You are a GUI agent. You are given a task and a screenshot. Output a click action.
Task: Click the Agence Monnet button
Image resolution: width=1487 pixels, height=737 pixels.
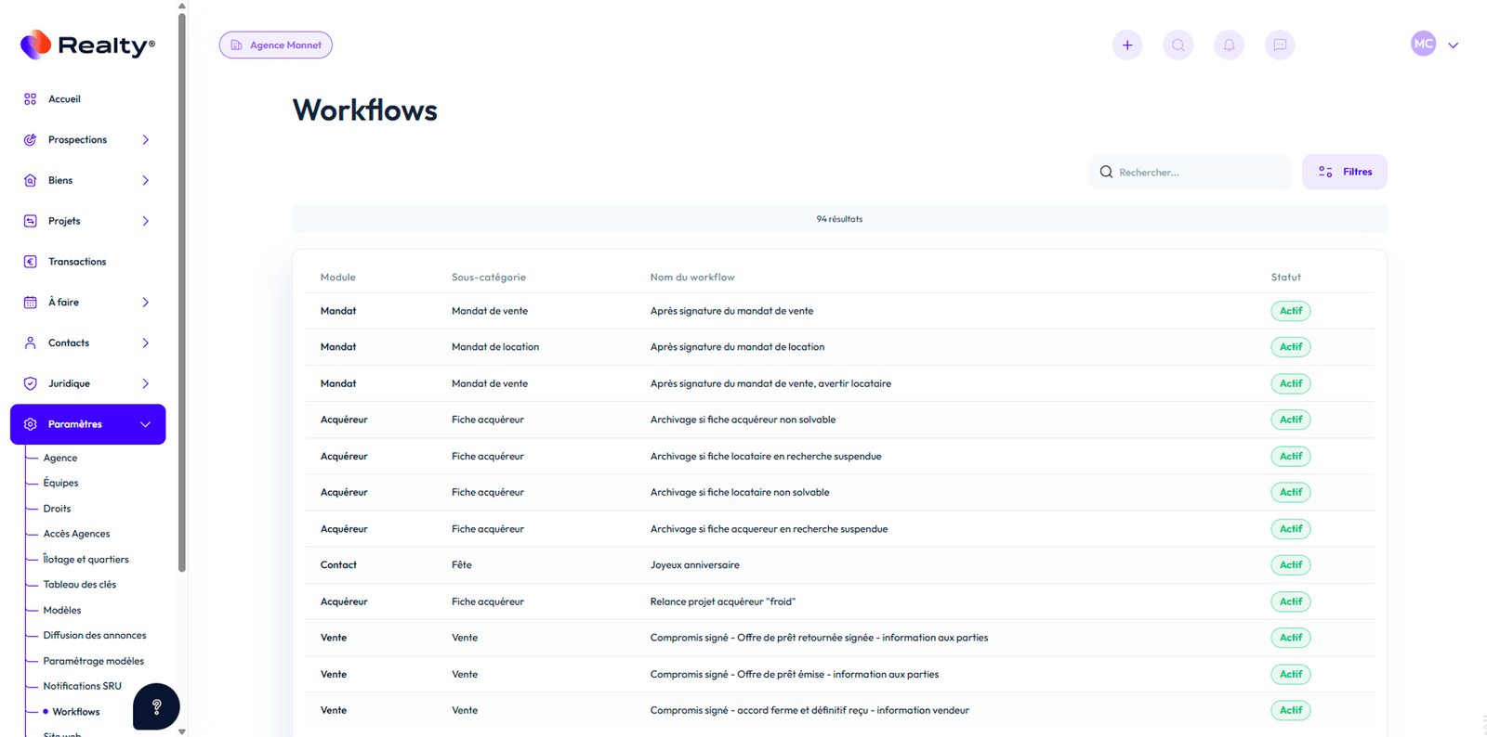276,45
